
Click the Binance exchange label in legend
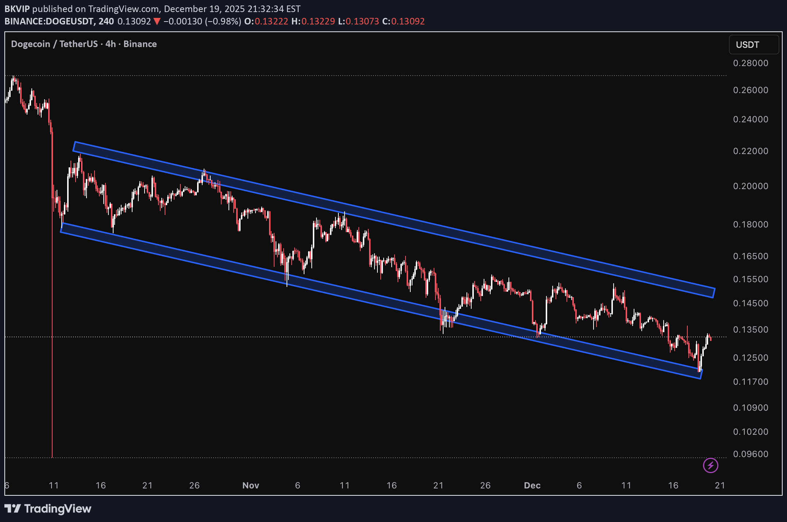140,44
